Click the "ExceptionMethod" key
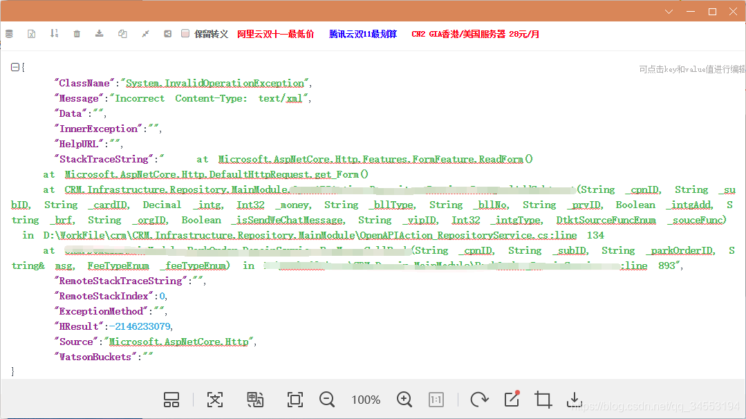This screenshot has width=746, height=419. [101, 312]
